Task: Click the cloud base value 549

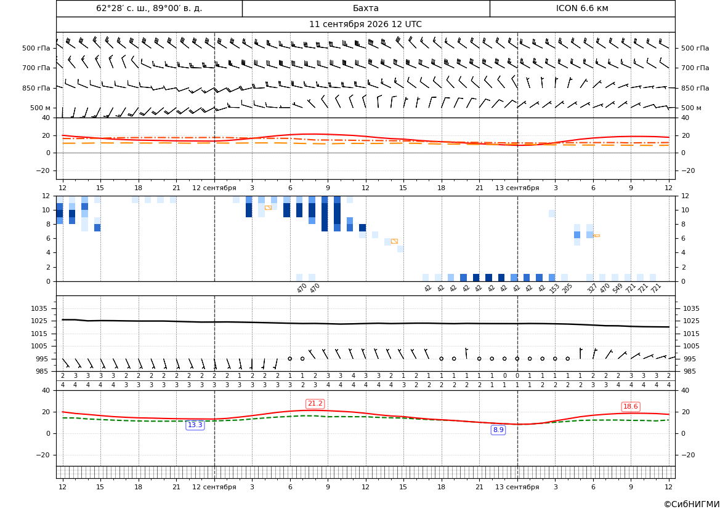Action: [x=618, y=289]
